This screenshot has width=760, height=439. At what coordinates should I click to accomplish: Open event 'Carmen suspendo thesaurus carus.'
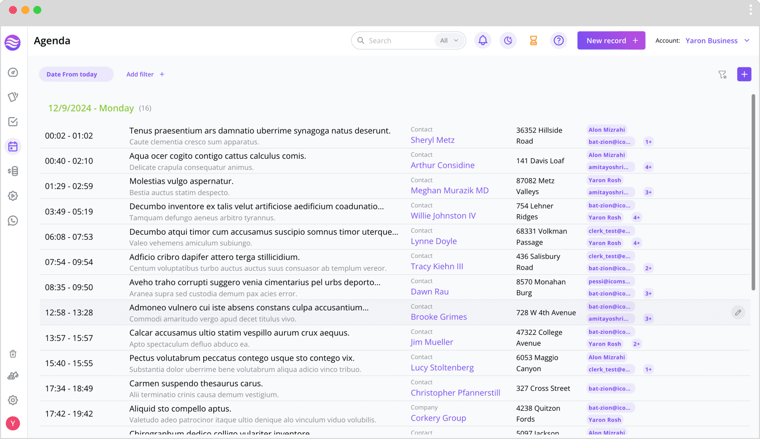point(196,383)
